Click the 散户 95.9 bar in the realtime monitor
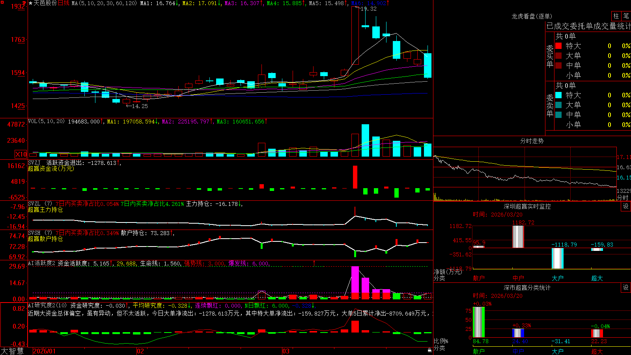 click(478, 247)
